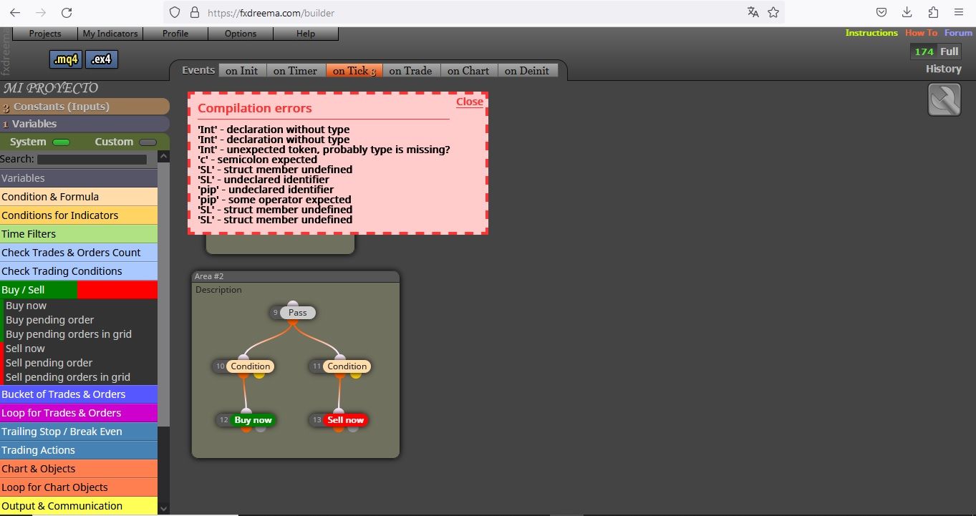
Task: Select Sell now block in sidebar
Action: point(25,349)
